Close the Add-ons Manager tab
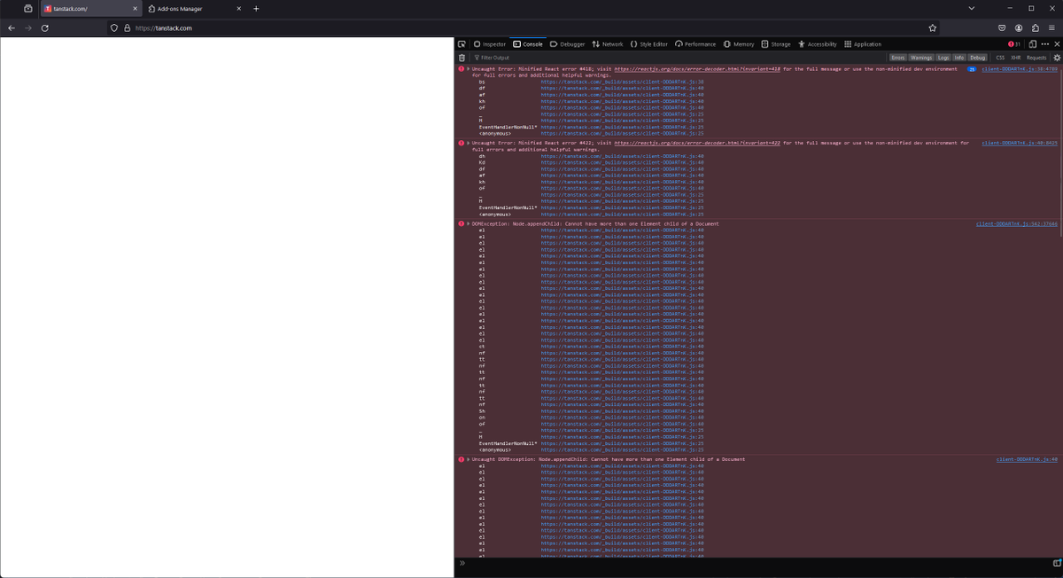The image size is (1063, 578). coord(239,9)
